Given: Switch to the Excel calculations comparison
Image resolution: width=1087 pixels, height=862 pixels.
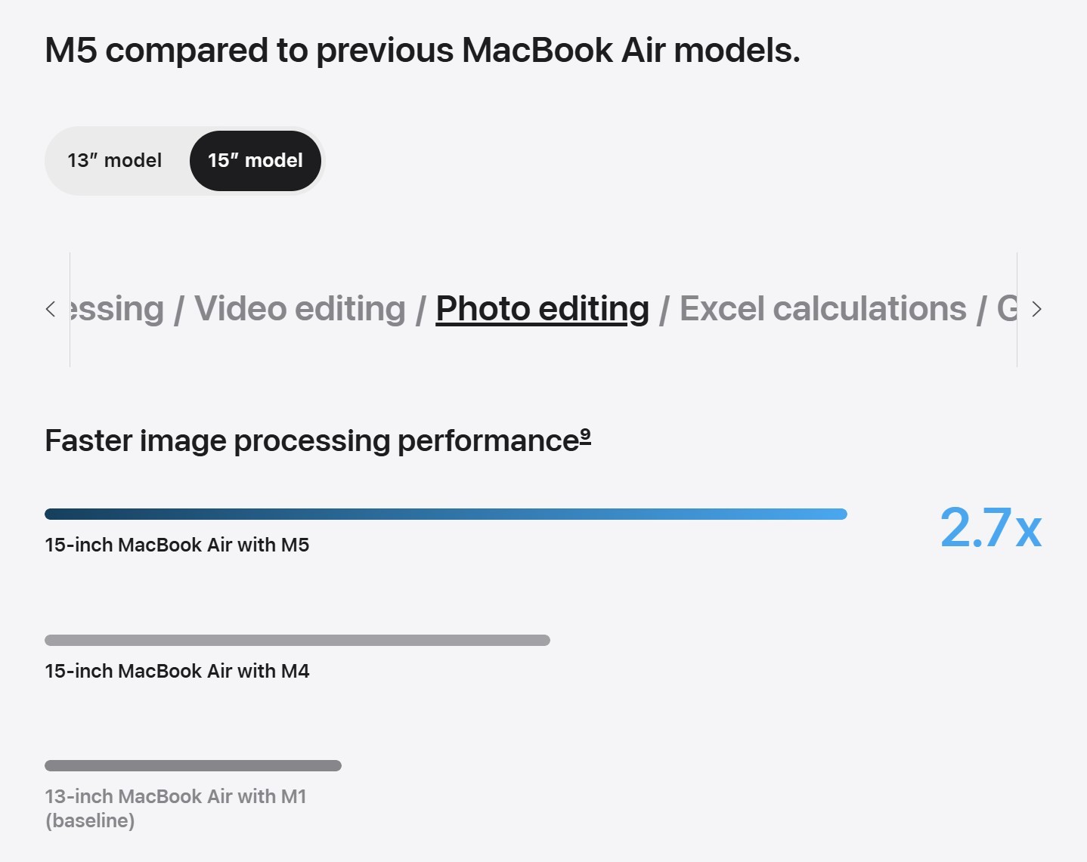Looking at the screenshot, I should (x=822, y=308).
